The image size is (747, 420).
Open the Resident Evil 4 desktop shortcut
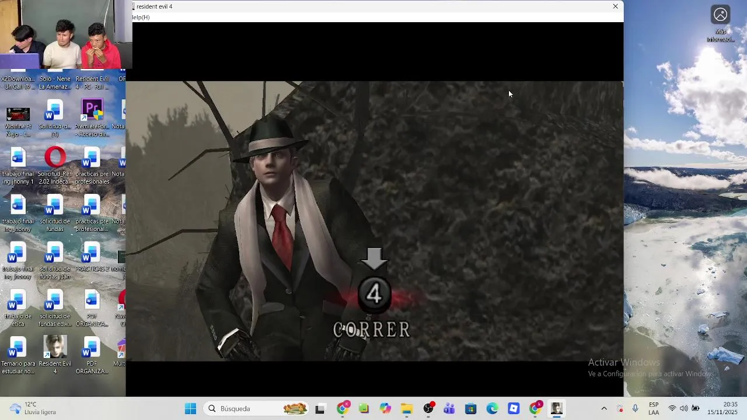55,355
